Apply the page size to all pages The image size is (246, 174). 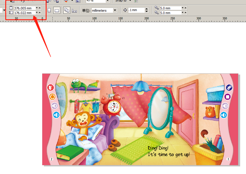[67, 10]
